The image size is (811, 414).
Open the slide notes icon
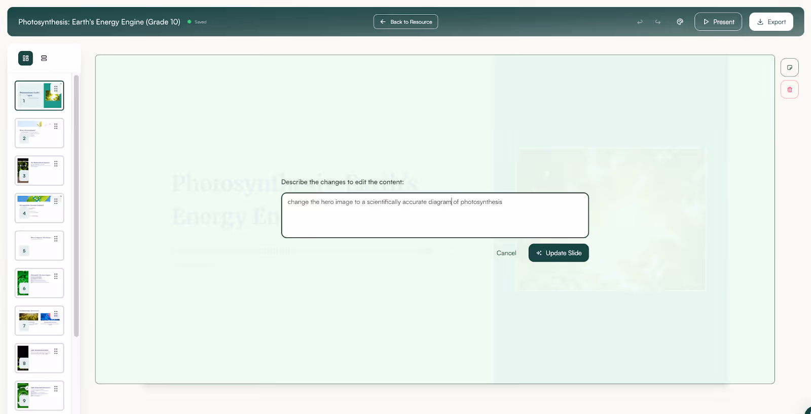tap(789, 67)
